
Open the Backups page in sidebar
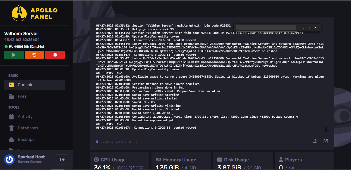34,140
